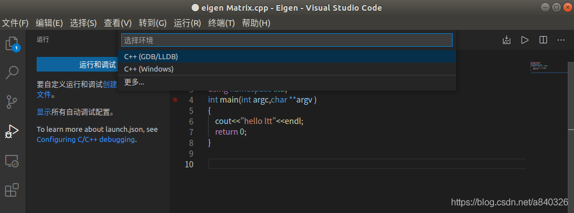
Task: Open the 转到(G) menu
Action: point(153,23)
